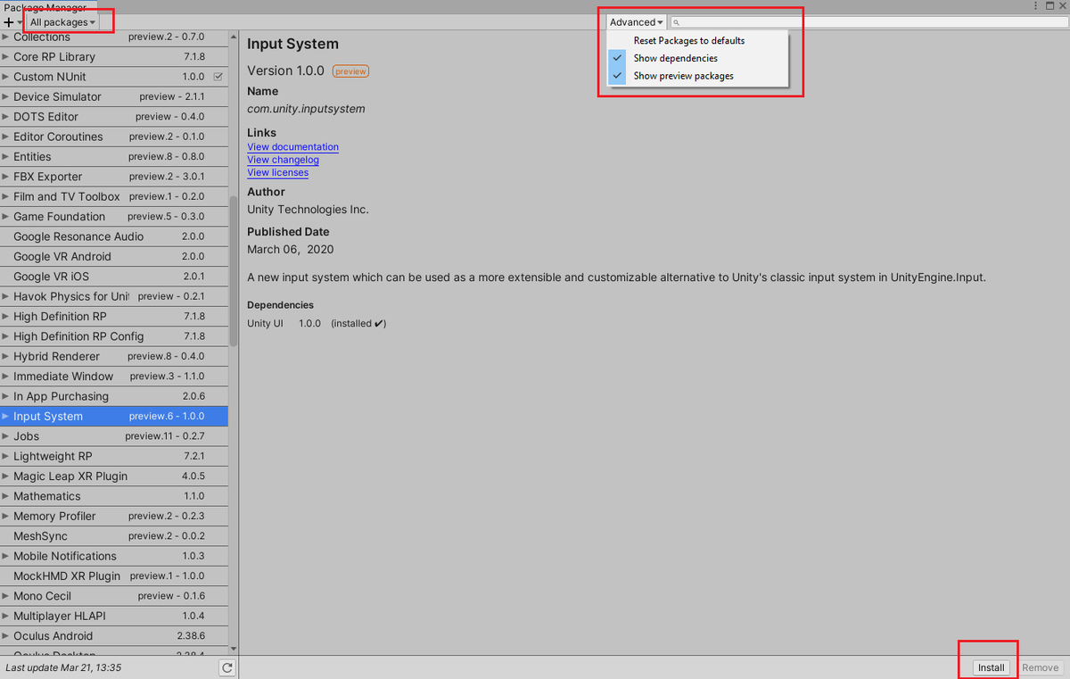
Task: Select Multiplayer HLAPI package
Action: click(x=114, y=616)
